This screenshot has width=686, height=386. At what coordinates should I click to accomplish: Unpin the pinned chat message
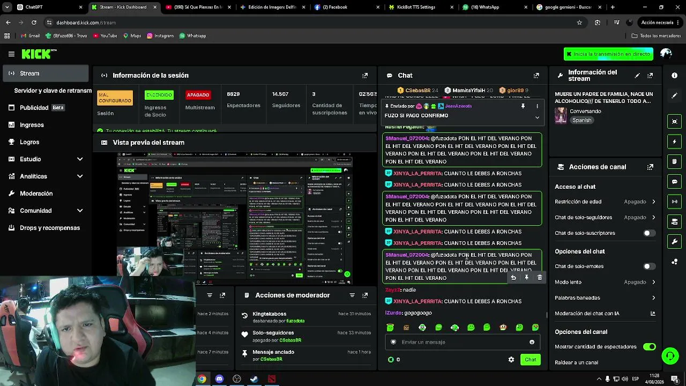[523, 106]
